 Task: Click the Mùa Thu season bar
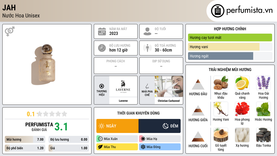[117, 147]
